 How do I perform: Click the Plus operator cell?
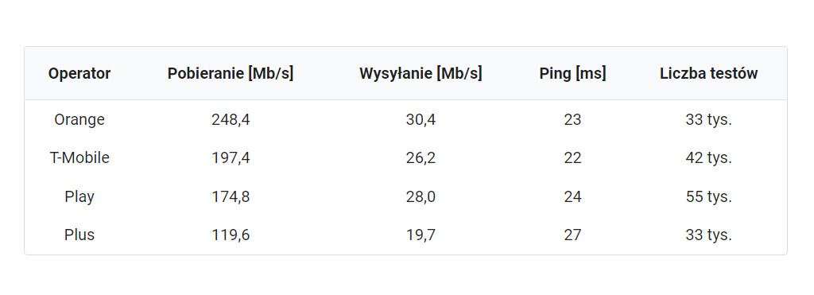pyautogui.click(x=79, y=235)
